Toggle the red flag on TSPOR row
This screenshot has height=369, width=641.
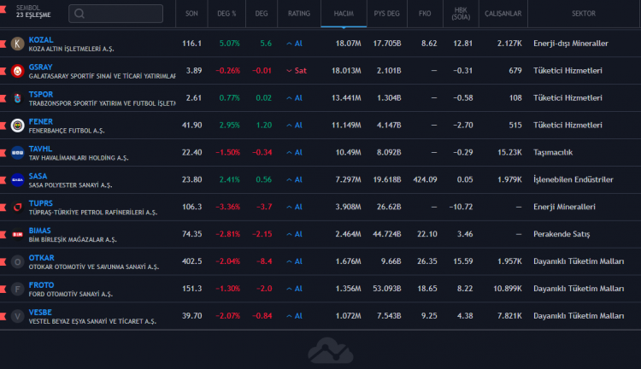tap(3, 98)
